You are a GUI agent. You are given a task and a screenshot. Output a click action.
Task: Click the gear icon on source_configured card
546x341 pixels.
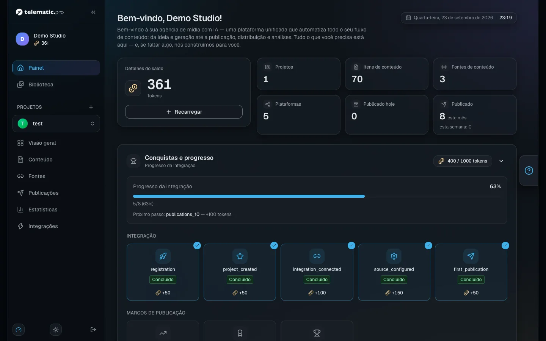394,256
